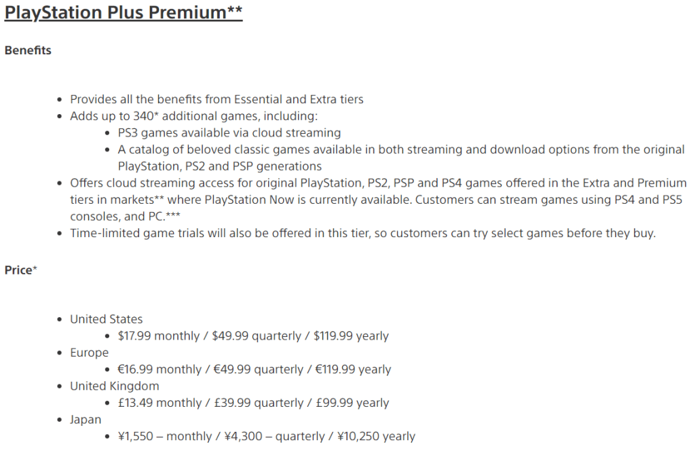695x451 pixels.
Task: Click the Benefits subheading
Action: pos(28,50)
